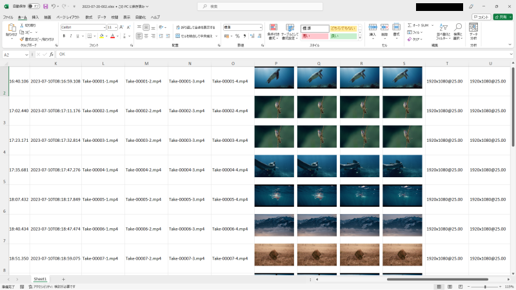Open the データ (Data) ribbon tab

pos(102,17)
